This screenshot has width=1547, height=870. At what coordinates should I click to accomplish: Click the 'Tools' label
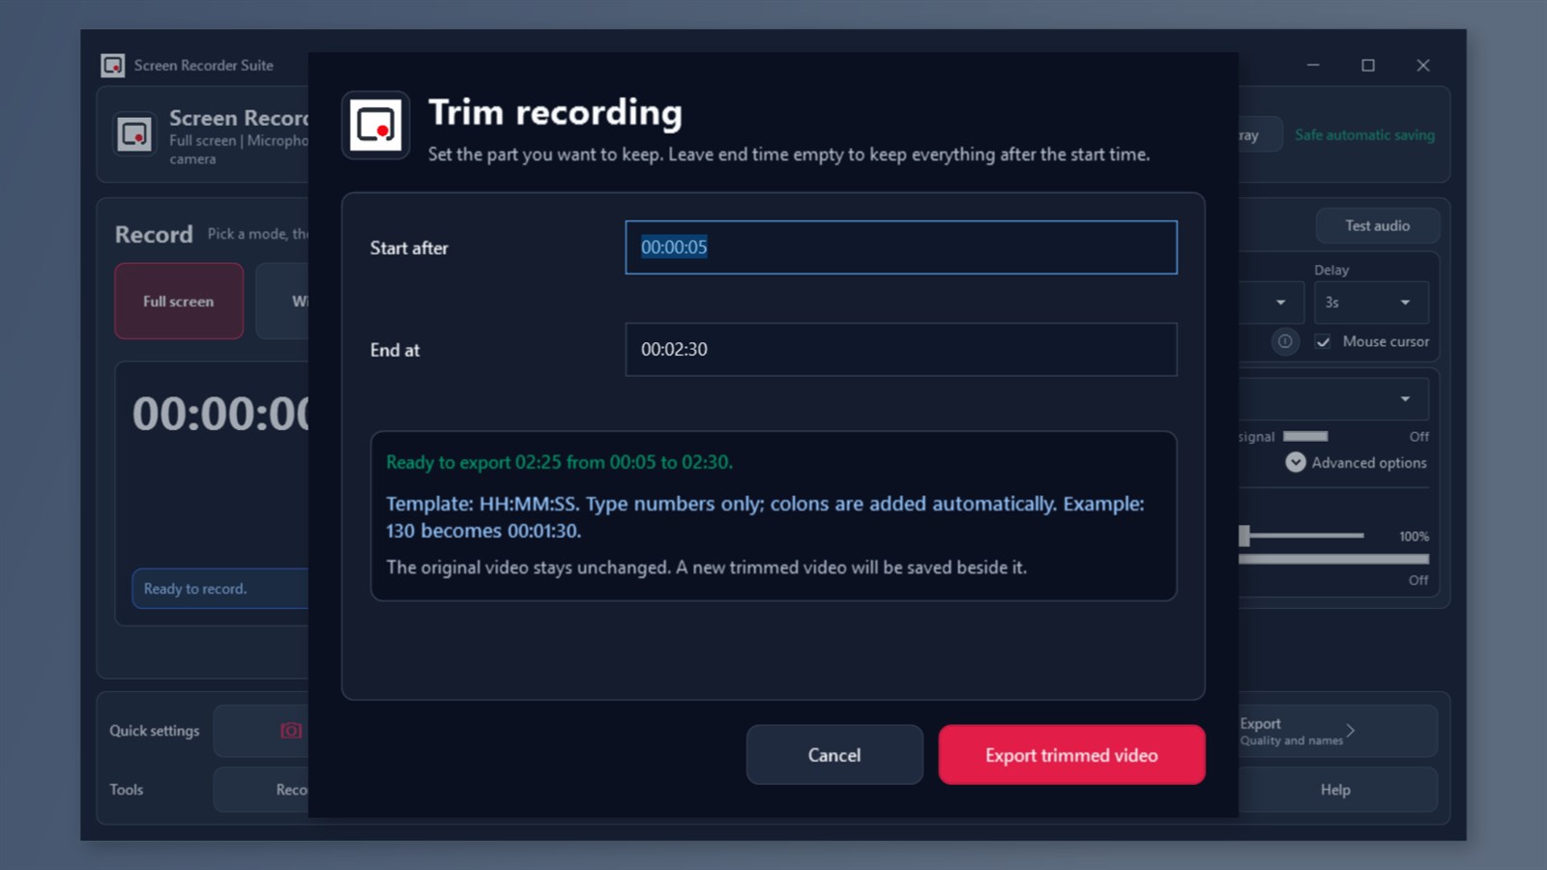[127, 790]
